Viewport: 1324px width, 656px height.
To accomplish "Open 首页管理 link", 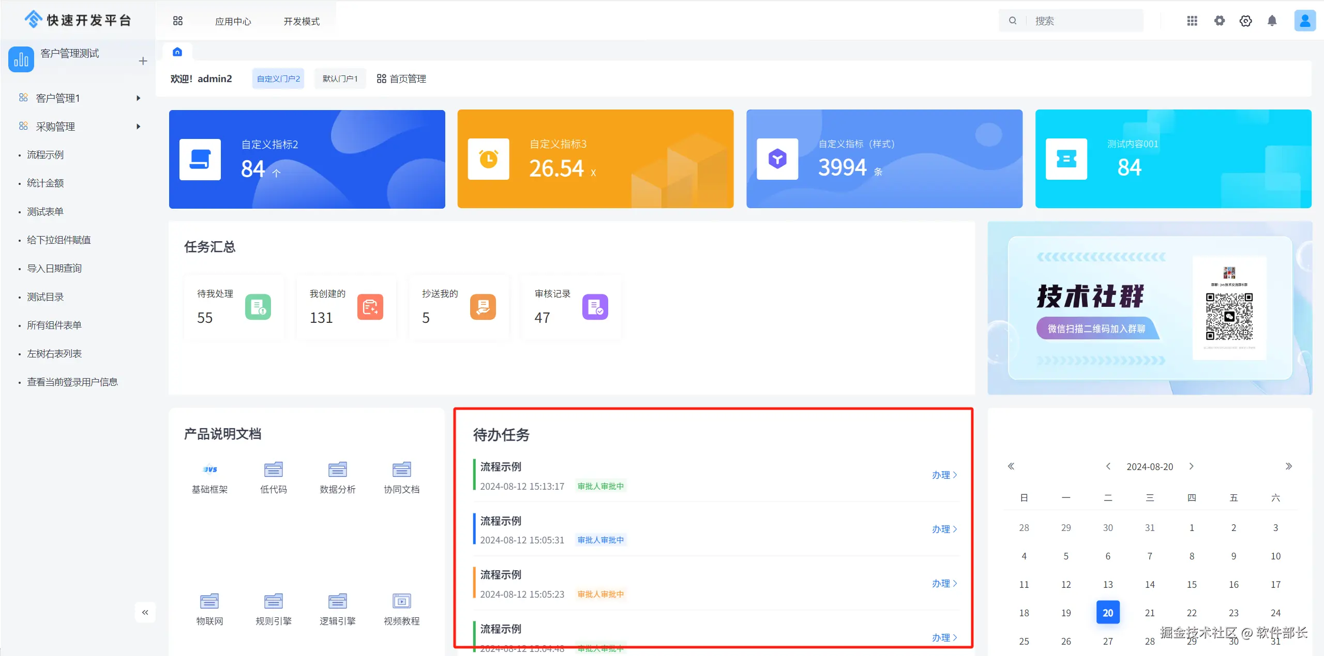I will click(401, 79).
